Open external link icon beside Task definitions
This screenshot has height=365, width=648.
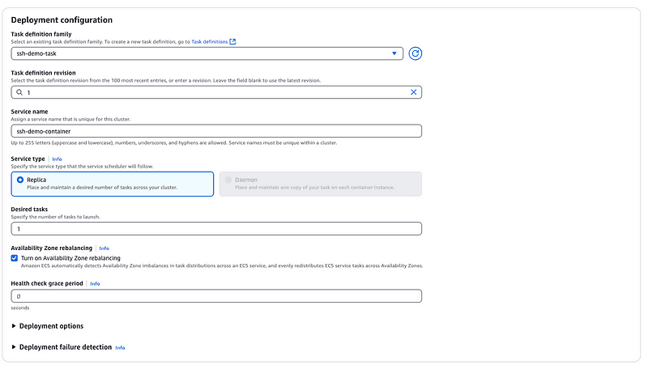coord(232,42)
